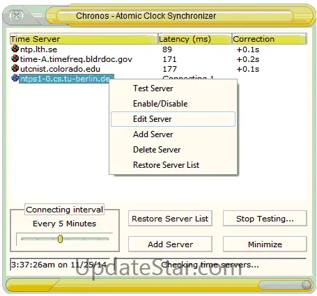Viewport: 317px width, 296px height.
Task: Click the Every 5 Minutes label
Action: coord(64,224)
